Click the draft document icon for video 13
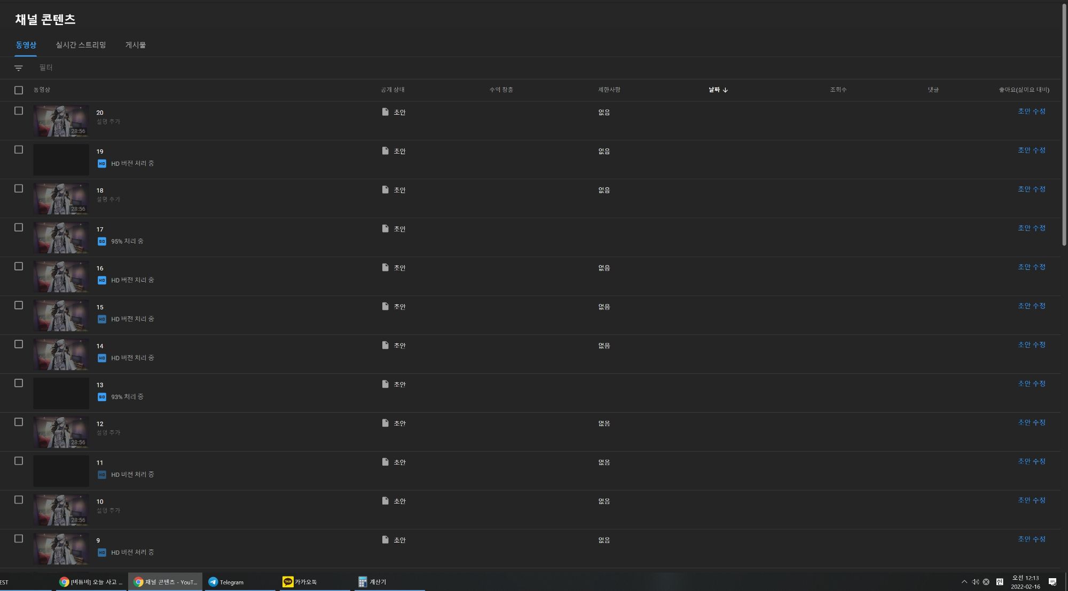This screenshot has height=591, width=1068. pos(385,384)
